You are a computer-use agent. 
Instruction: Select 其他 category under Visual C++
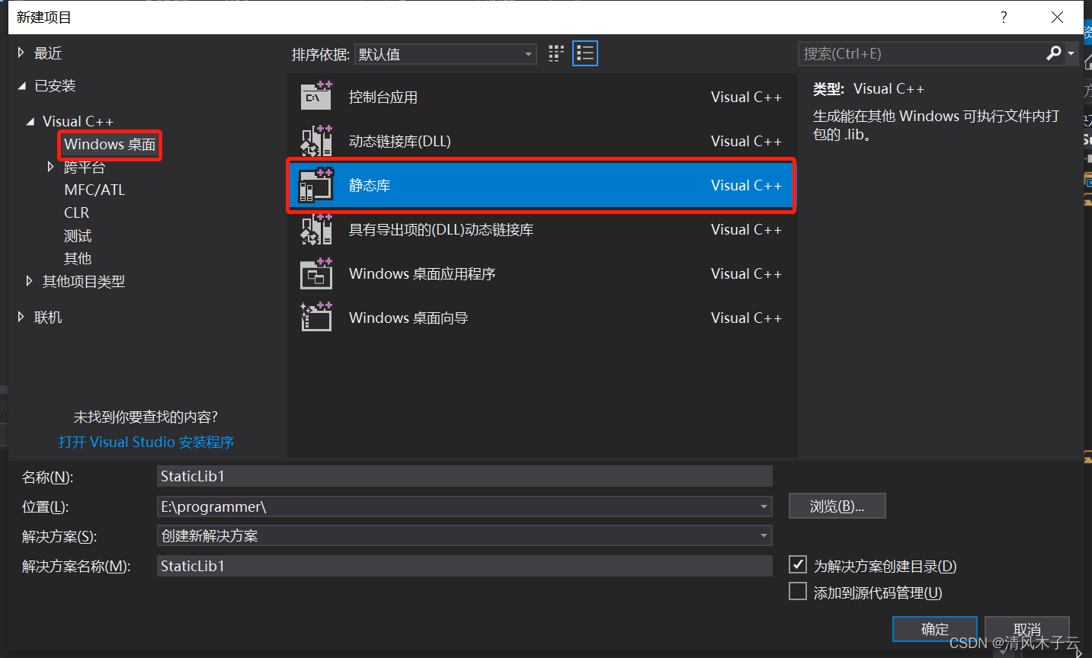78,258
